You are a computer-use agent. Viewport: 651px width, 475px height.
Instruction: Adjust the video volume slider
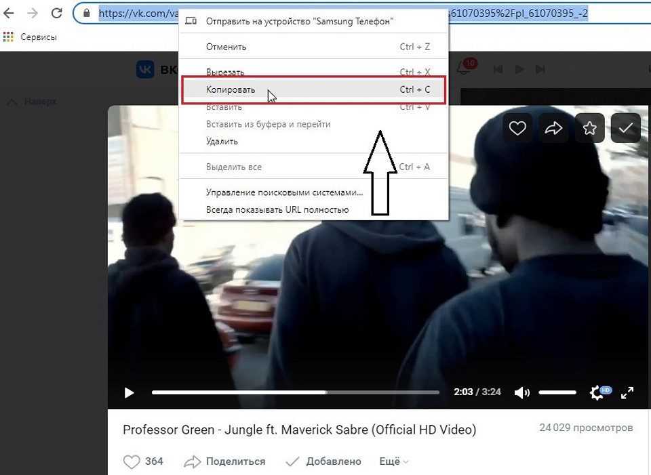coord(557,392)
